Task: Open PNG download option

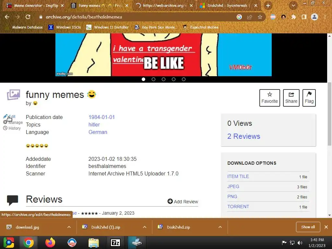Action: coord(232,196)
